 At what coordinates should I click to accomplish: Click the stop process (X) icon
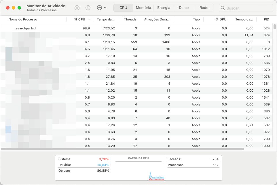77,8
